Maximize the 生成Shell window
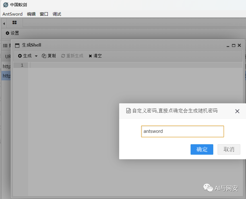Viewport: 246px width, 199px height. pos(233,45)
